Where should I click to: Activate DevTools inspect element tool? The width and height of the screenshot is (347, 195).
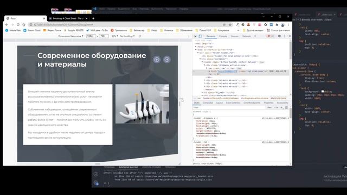(195, 36)
